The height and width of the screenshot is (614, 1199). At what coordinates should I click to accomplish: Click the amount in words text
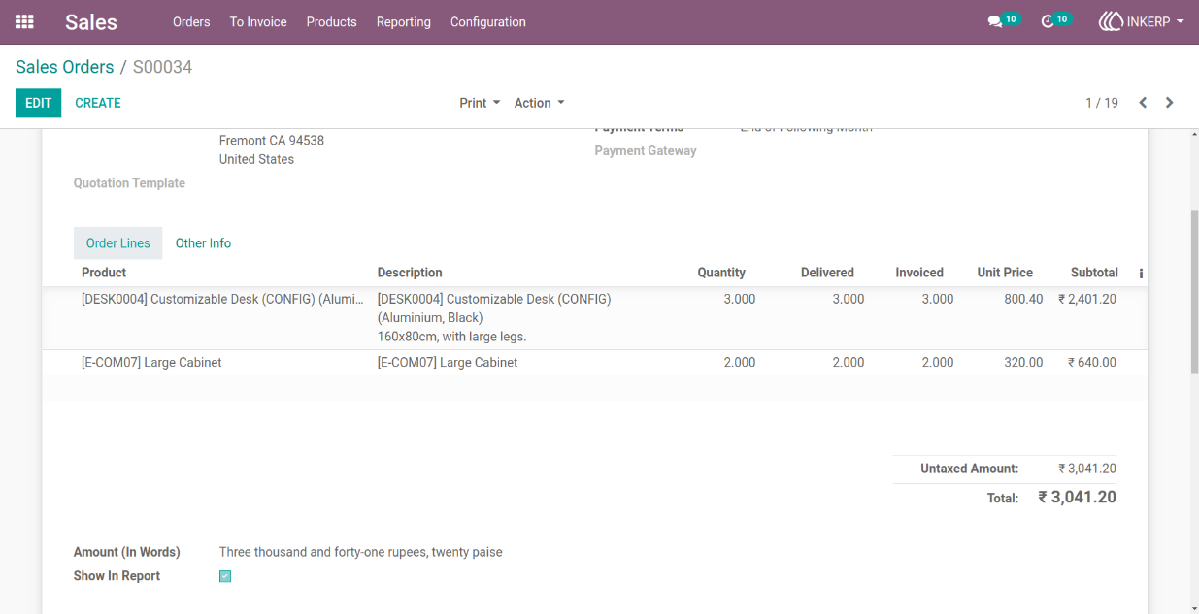point(361,552)
